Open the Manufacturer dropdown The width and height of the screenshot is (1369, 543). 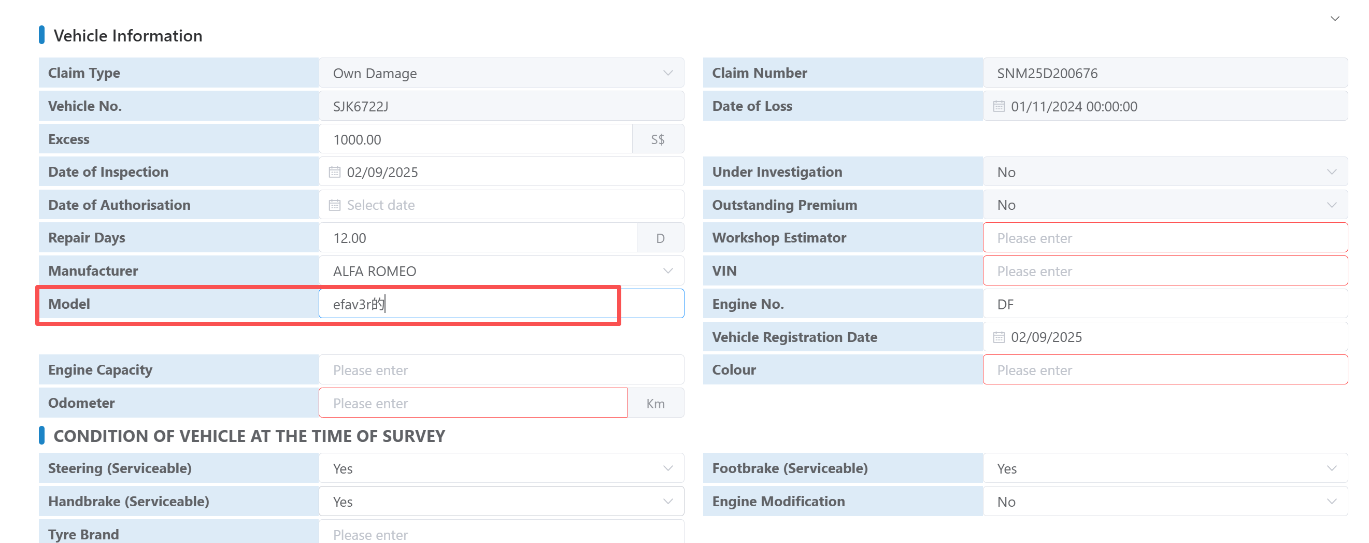667,271
